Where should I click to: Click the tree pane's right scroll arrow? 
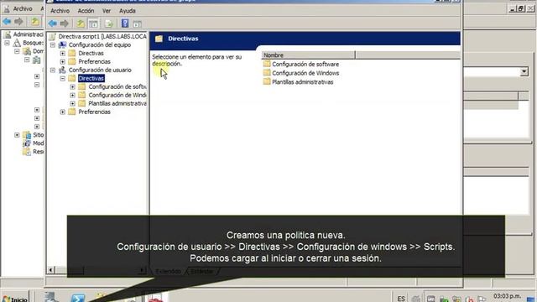pos(143,270)
